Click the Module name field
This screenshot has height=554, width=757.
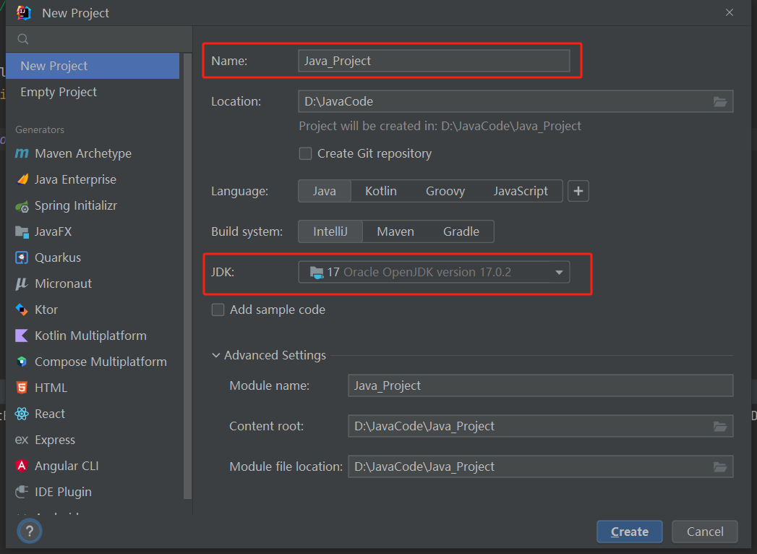541,386
